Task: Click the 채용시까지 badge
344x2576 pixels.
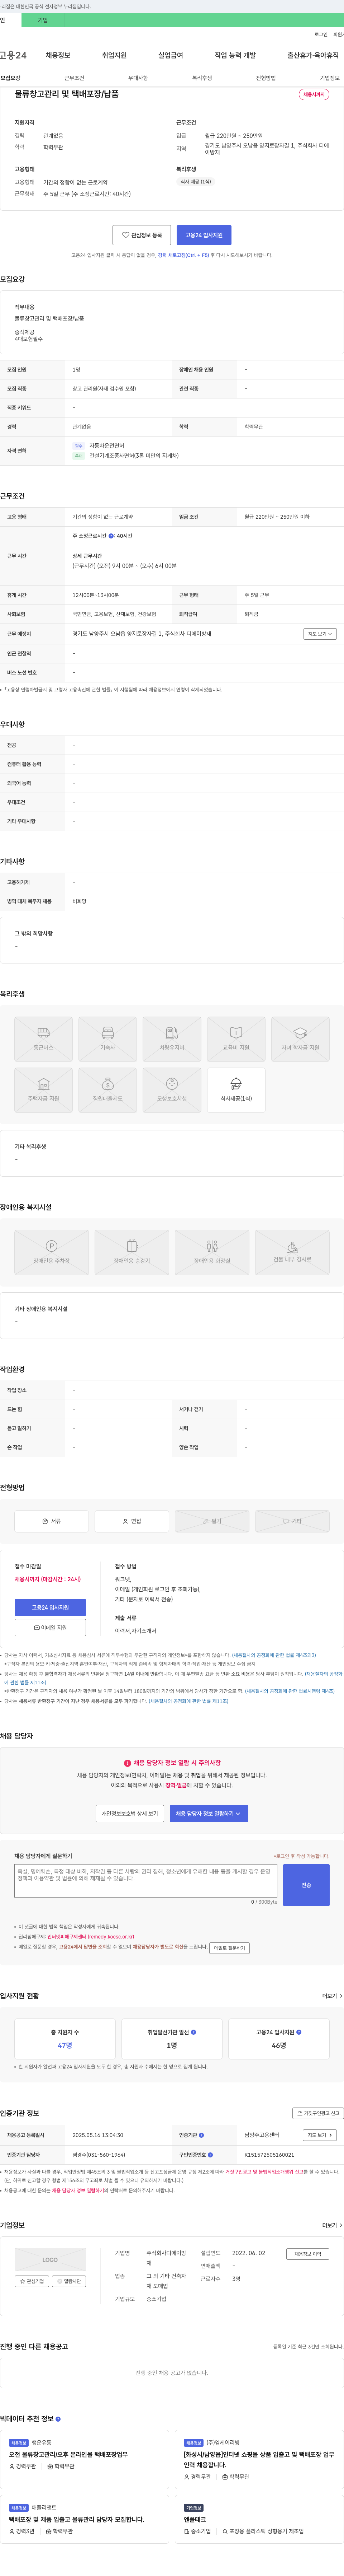Action: pyautogui.click(x=314, y=94)
